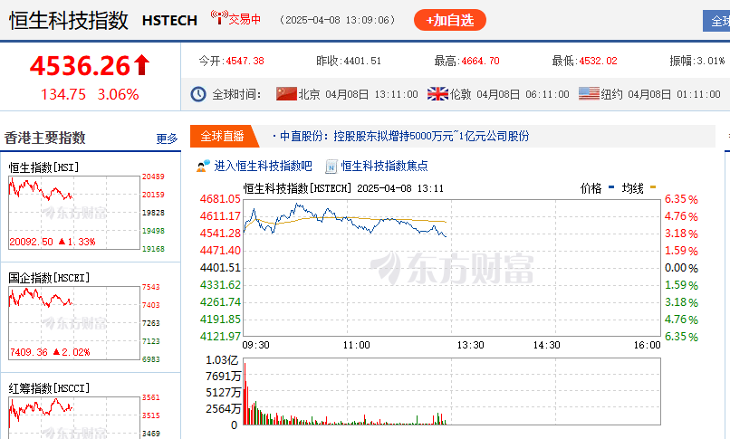This screenshot has width=730, height=439.
Task: Click the 1.03亿 volume axis label
Action: point(222,360)
